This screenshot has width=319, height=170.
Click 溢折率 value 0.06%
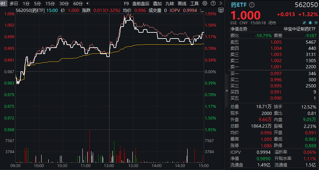pos(310,152)
